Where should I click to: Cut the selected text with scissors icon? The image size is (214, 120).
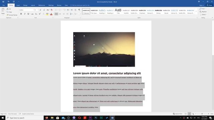(x=9, y=9)
